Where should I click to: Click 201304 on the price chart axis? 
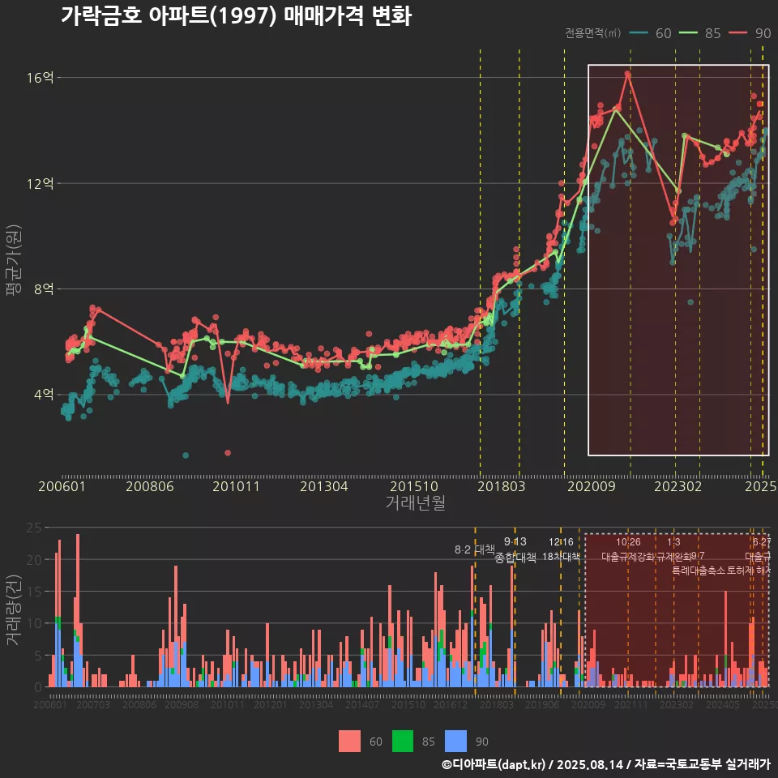(x=324, y=486)
